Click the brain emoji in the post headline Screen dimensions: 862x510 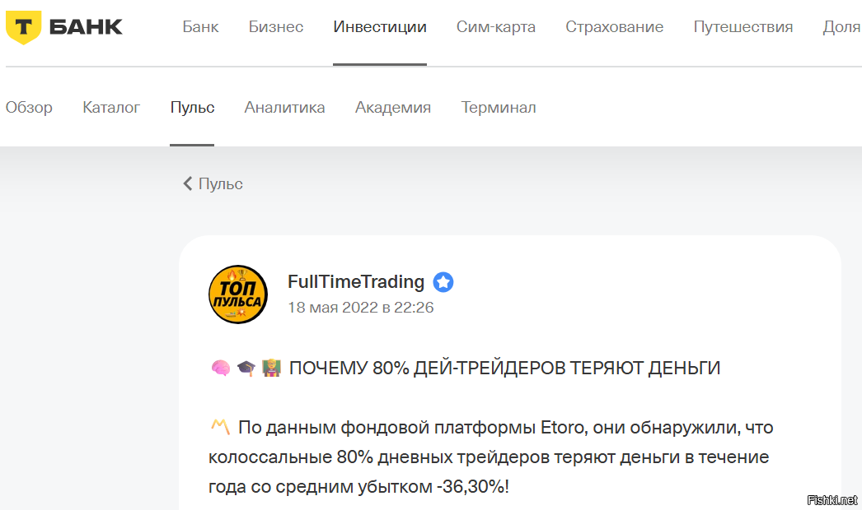pos(220,369)
